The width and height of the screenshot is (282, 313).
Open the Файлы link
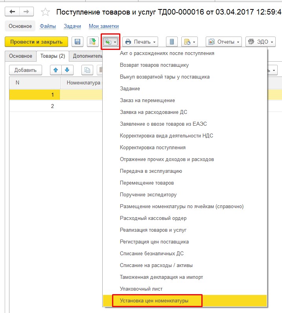(48, 26)
